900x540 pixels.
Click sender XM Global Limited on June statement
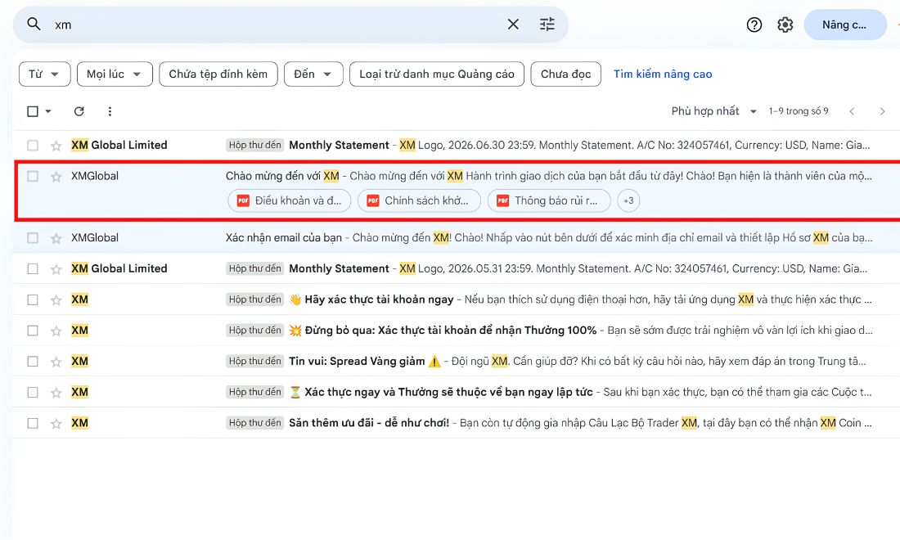tap(119, 145)
